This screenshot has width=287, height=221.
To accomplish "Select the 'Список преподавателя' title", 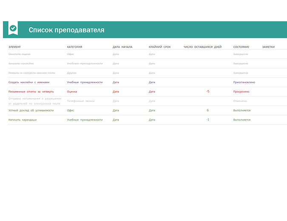I will coord(66,30).
